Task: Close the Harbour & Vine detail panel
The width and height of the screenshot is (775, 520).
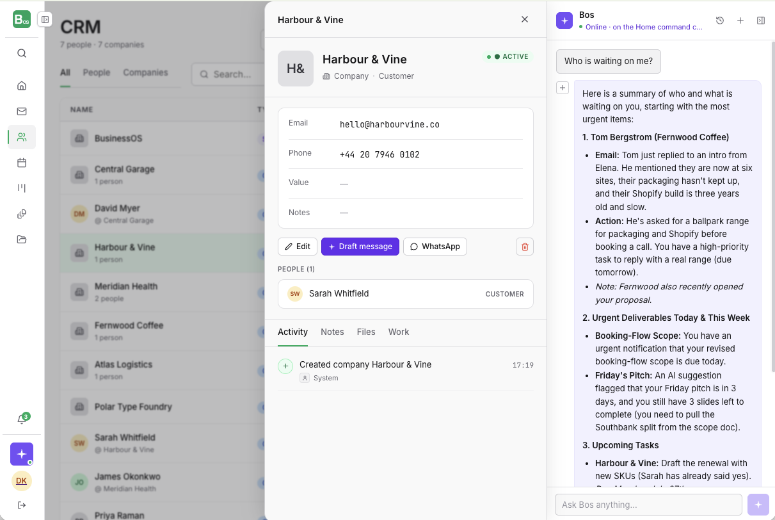Action: click(x=525, y=19)
